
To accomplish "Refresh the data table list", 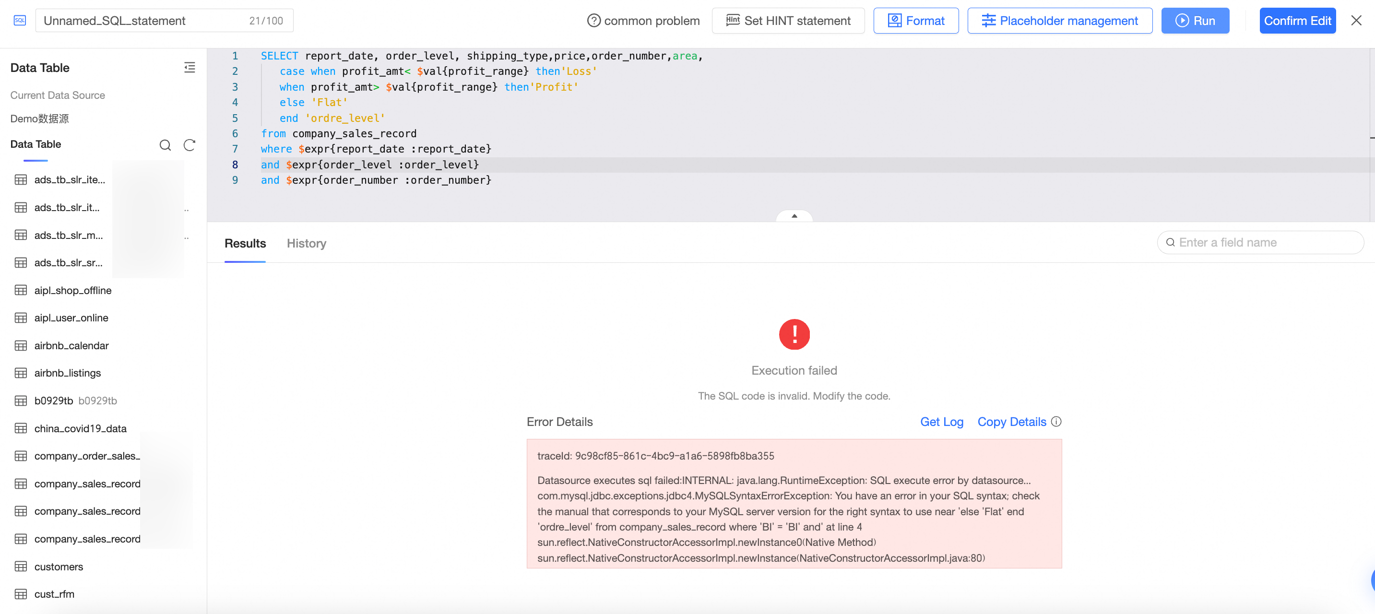I will (190, 145).
